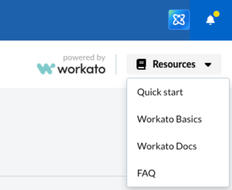Choose Workato Docs in the dropdown
232x190 pixels.
click(167, 146)
